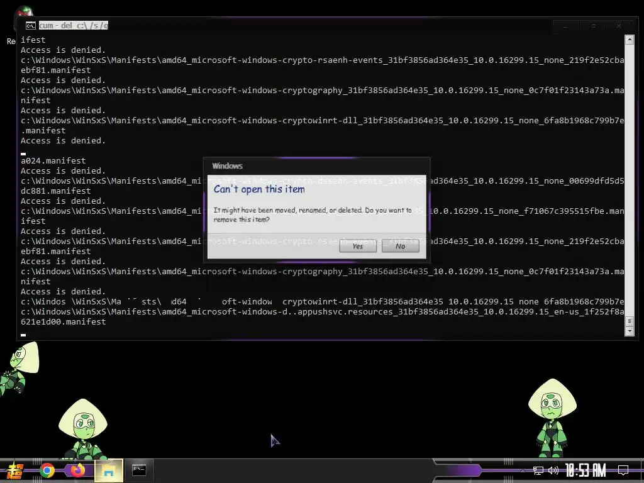
Task: Click the Peridot desktop character at bottom right
Action: (x=552, y=418)
